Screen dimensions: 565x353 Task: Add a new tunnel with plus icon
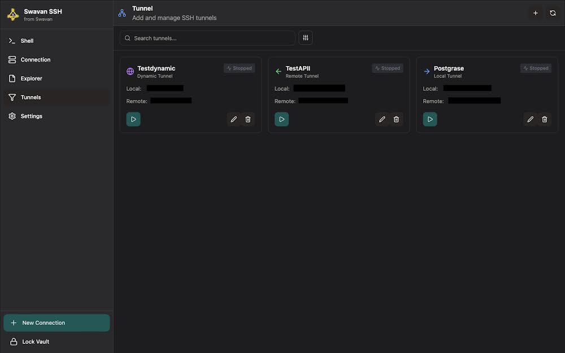[x=536, y=13]
